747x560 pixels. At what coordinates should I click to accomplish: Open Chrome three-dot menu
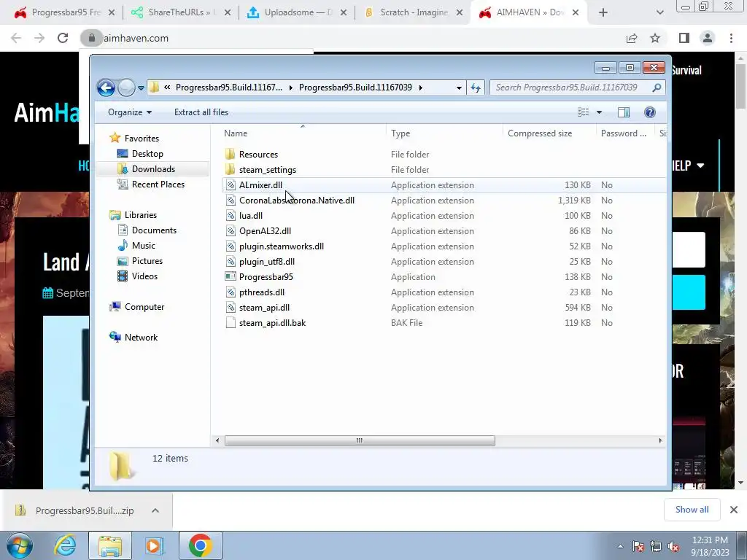tap(731, 38)
